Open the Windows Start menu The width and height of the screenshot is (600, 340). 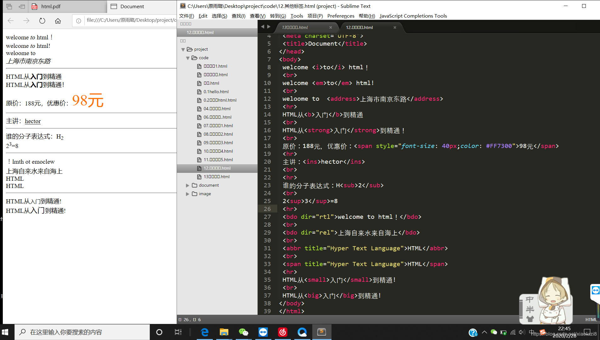pos(5,332)
